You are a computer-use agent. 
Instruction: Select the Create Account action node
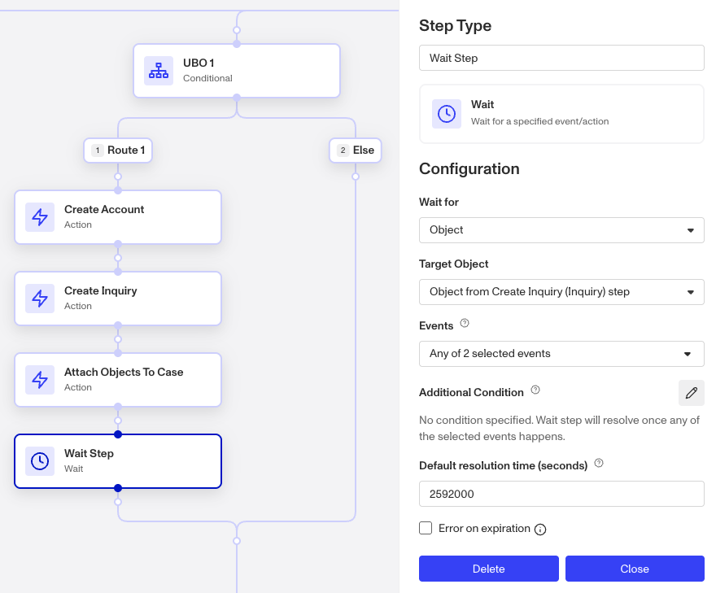click(118, 217)
